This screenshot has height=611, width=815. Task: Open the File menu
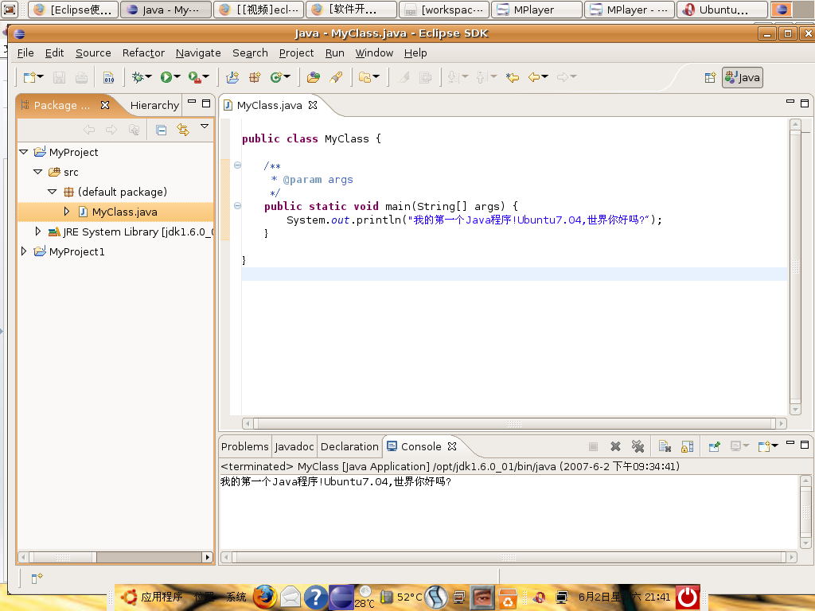(x=25, y=53)
